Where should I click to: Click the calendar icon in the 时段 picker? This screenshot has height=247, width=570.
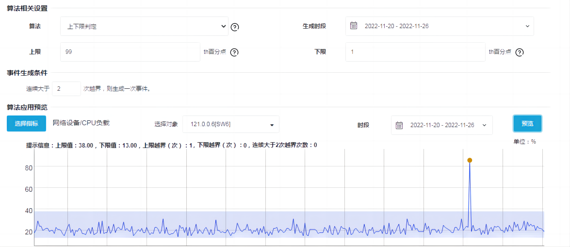tap(399, 125)
